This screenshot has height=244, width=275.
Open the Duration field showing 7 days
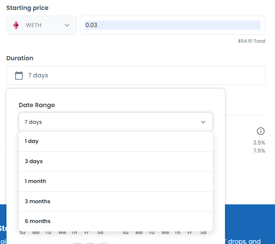pos(136,75)
